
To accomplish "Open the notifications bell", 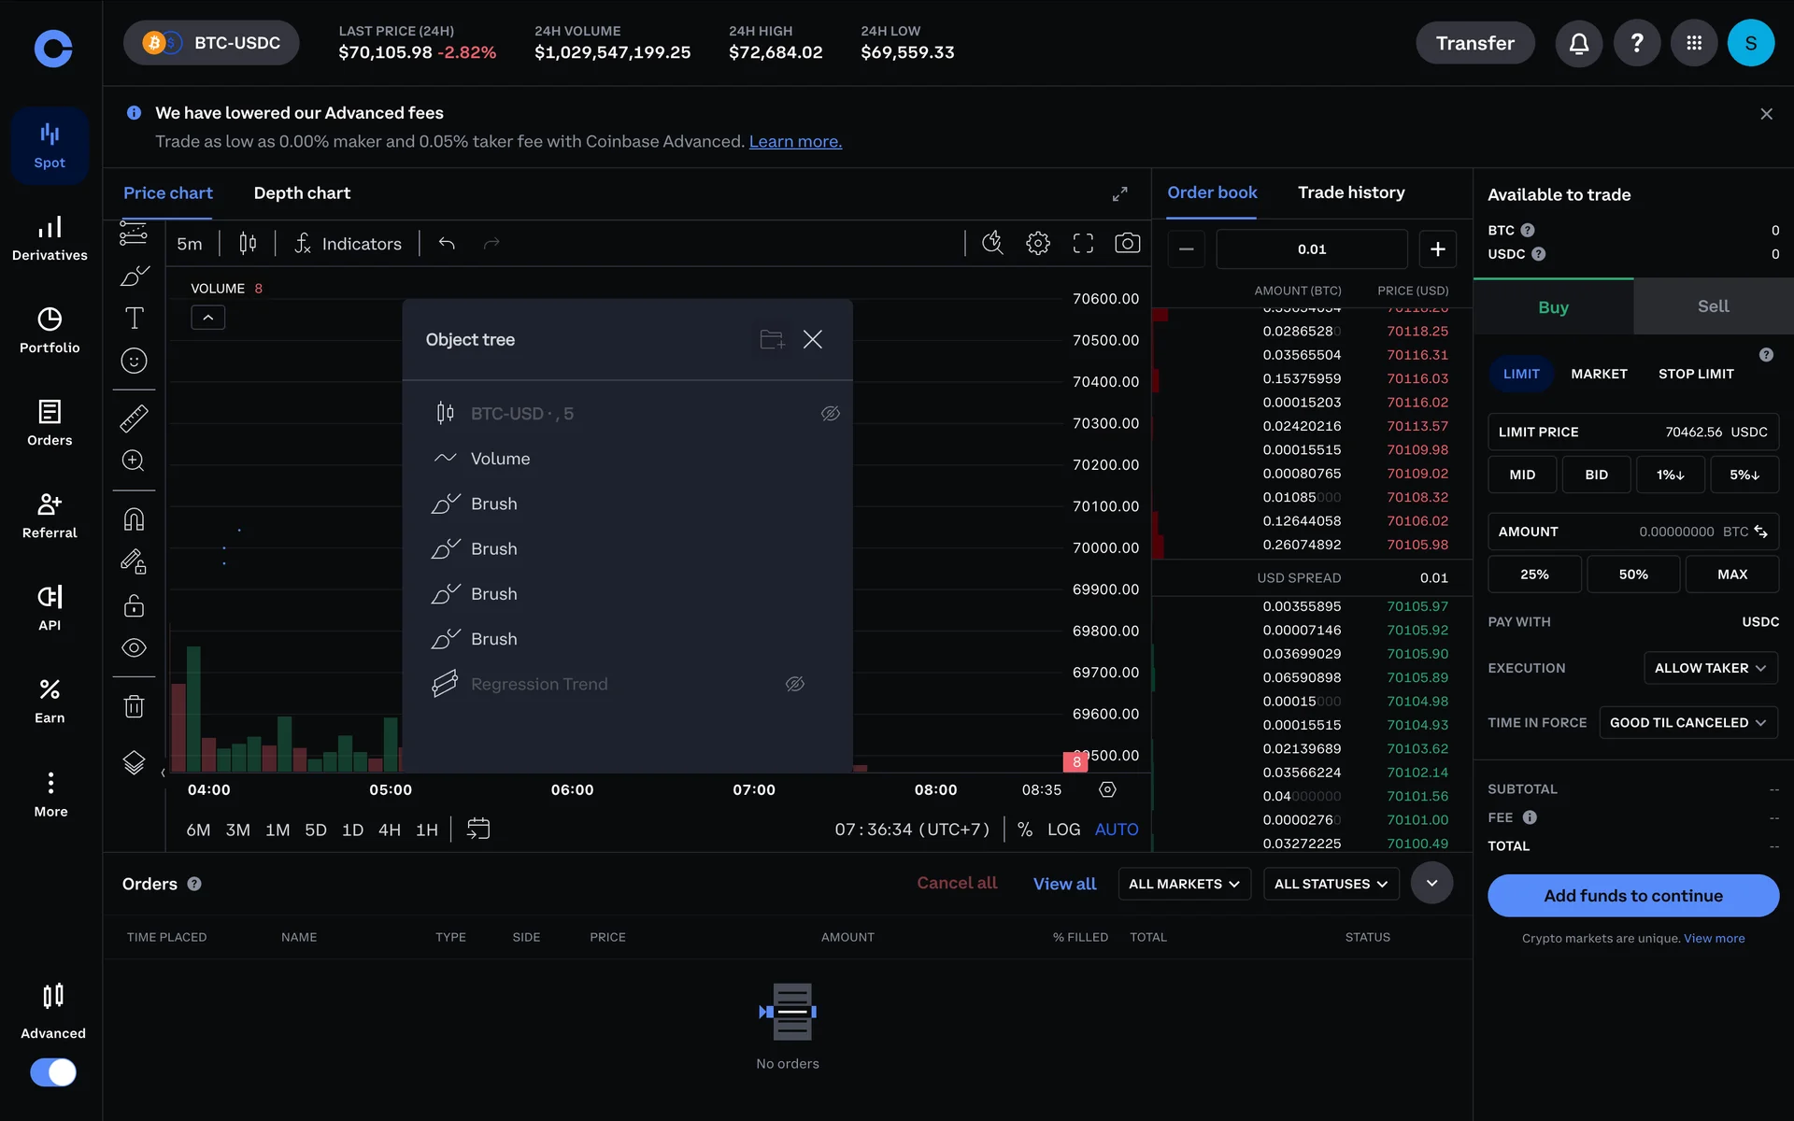I will click(x=1578, y=43).
